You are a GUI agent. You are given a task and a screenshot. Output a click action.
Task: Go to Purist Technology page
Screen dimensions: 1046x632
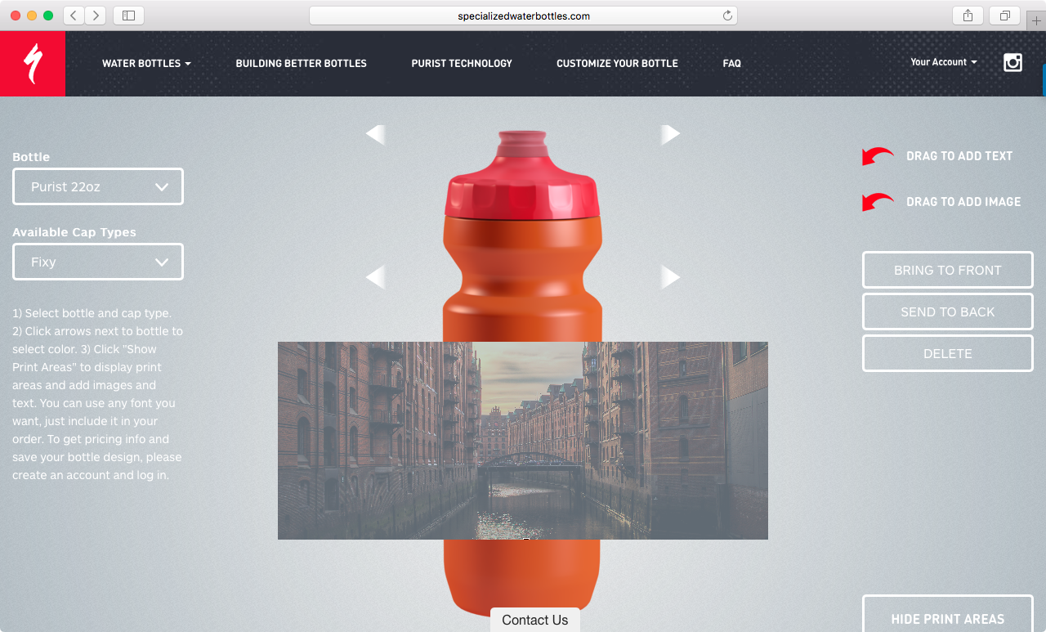462,63
